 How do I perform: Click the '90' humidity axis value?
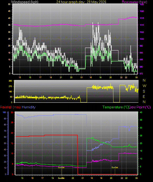click(x=5, y=119)
